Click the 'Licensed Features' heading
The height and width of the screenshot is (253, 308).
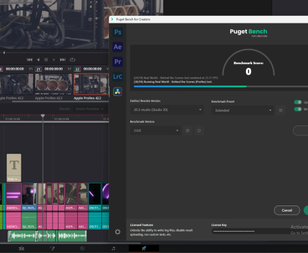point(141,225)
